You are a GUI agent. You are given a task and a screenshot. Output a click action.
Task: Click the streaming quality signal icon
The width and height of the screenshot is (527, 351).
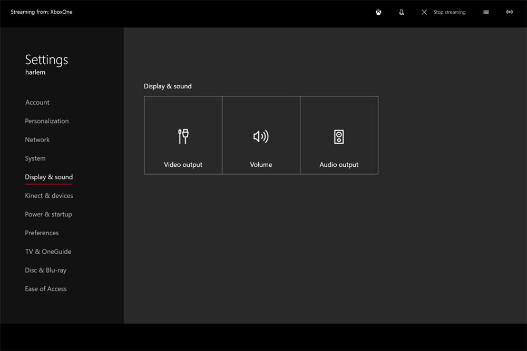click(x=509, y=12)
